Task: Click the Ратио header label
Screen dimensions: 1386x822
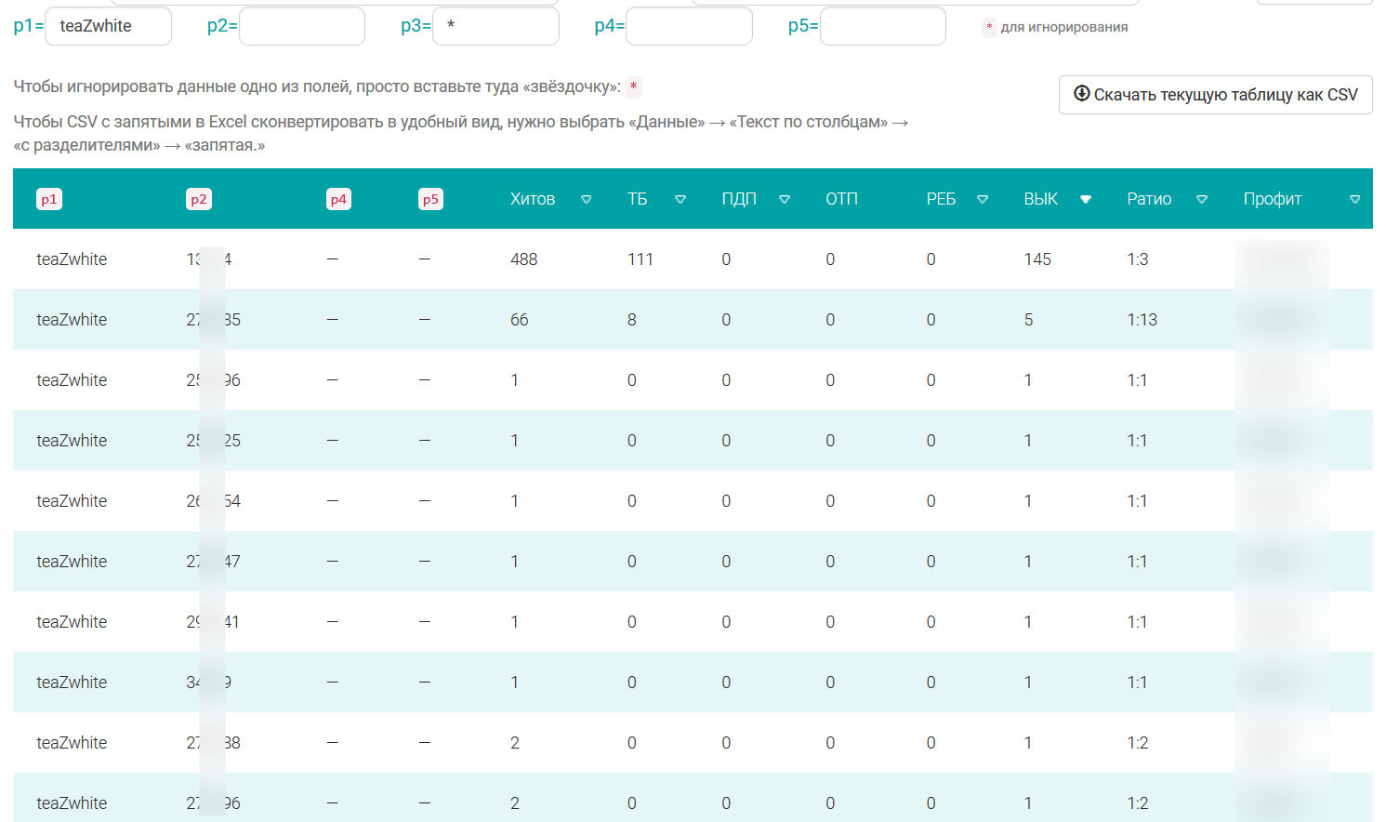Action: tap(1149, 199)
